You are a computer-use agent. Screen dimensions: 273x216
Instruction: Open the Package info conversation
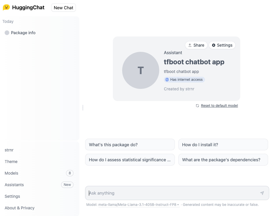pos(23,33)
